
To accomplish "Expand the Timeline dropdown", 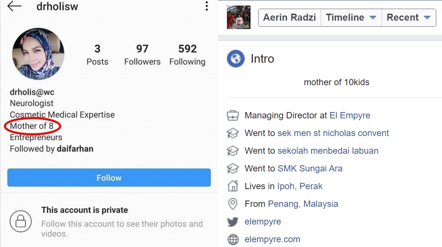I will click(x=351, y=17).
